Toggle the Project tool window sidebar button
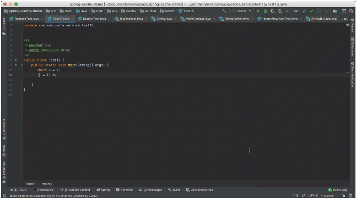The height and width of the screenshot is (198, 356). click(x=4, y=26)
